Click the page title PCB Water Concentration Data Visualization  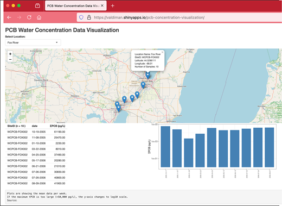coord(62,30)
